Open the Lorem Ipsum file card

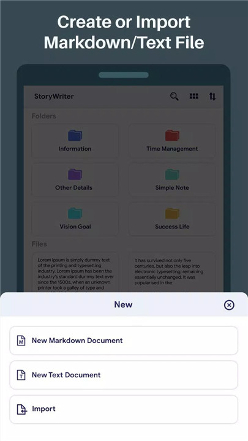pos(75,272)
